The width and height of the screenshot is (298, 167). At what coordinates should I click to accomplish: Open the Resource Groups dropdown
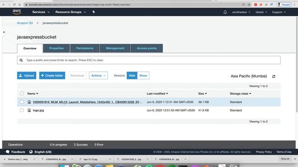point(70,12)
